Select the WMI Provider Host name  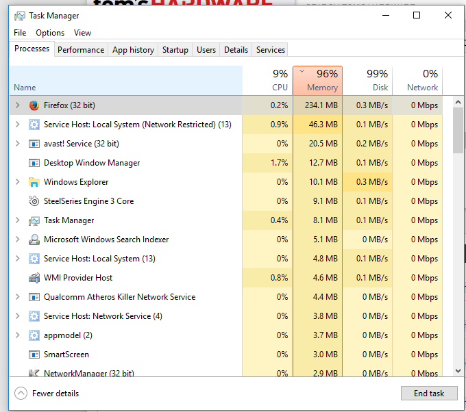78,278
